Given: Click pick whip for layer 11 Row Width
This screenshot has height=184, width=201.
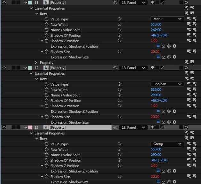Looking at the screenshot, I should [120, 24].
